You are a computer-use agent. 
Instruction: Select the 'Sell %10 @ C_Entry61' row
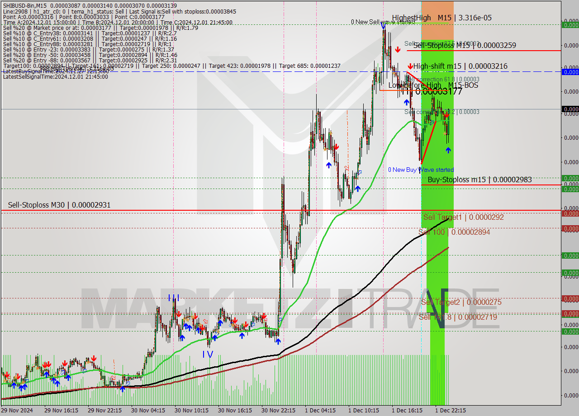click(x=90, y=38)
